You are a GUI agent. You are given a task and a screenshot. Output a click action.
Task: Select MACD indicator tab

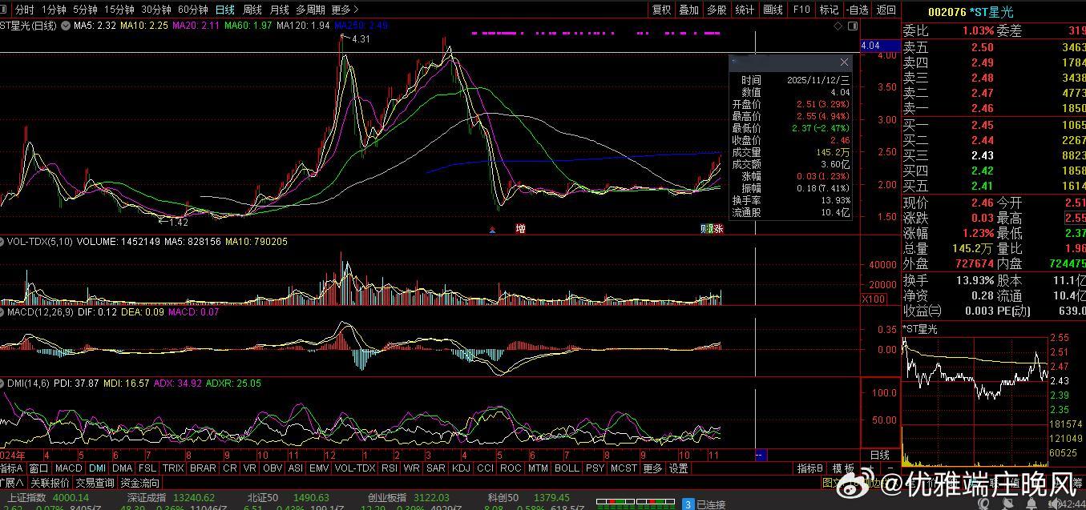click(69, 468)
